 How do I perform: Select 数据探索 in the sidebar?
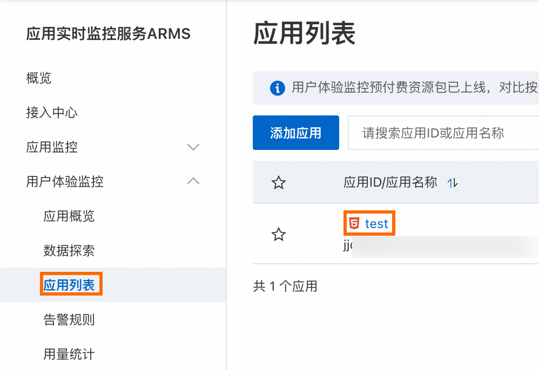pyautogui.click(x=69, y=251)
